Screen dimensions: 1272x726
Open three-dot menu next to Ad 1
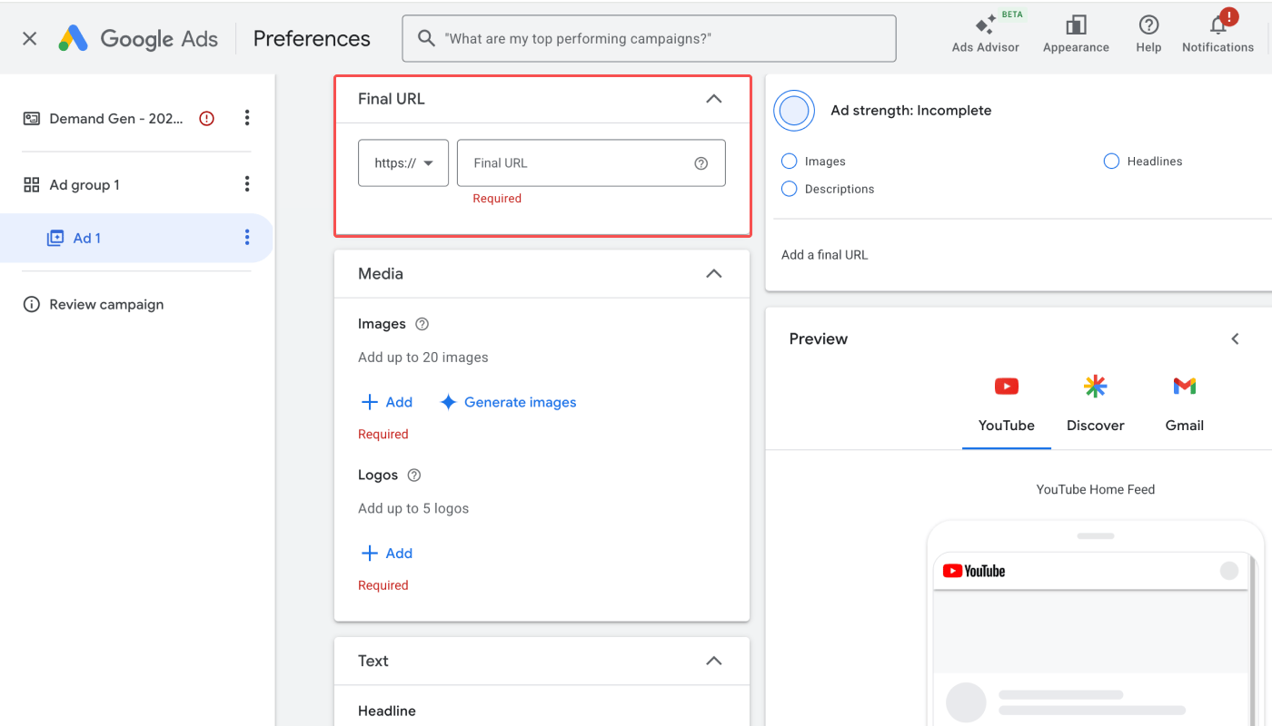(247, 238)
